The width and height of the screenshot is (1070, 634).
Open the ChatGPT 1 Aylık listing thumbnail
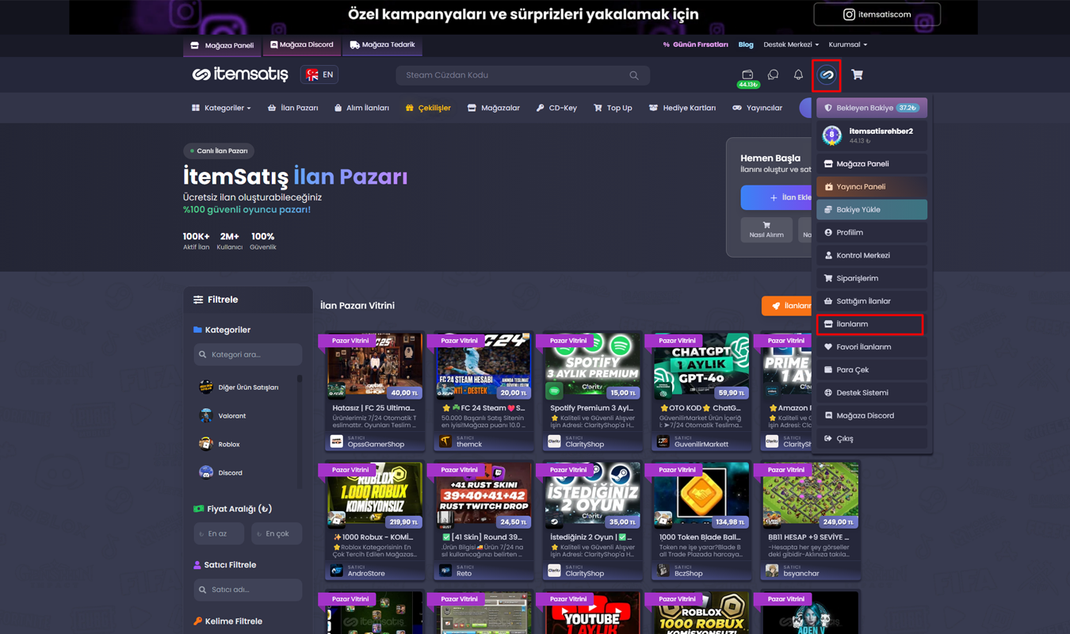tap(702, 365)
